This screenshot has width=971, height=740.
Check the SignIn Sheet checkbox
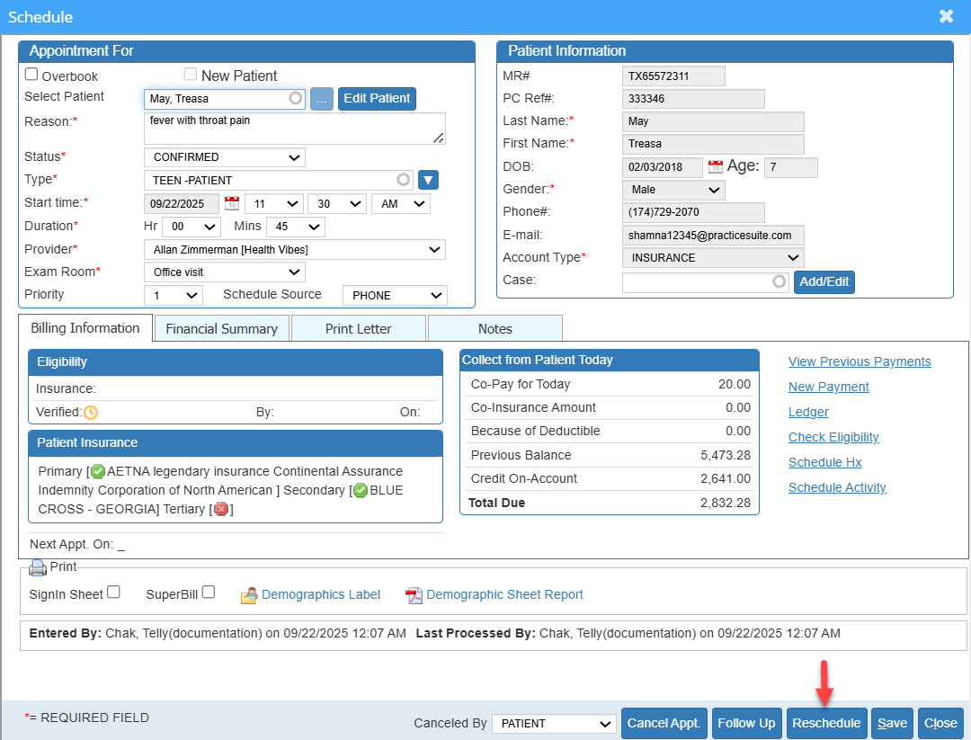113,593
